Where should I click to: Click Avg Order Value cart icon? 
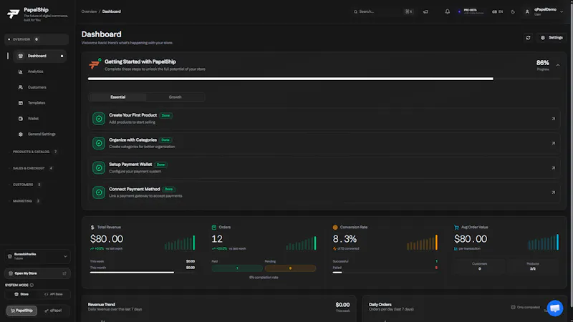(x=456, y=227)
